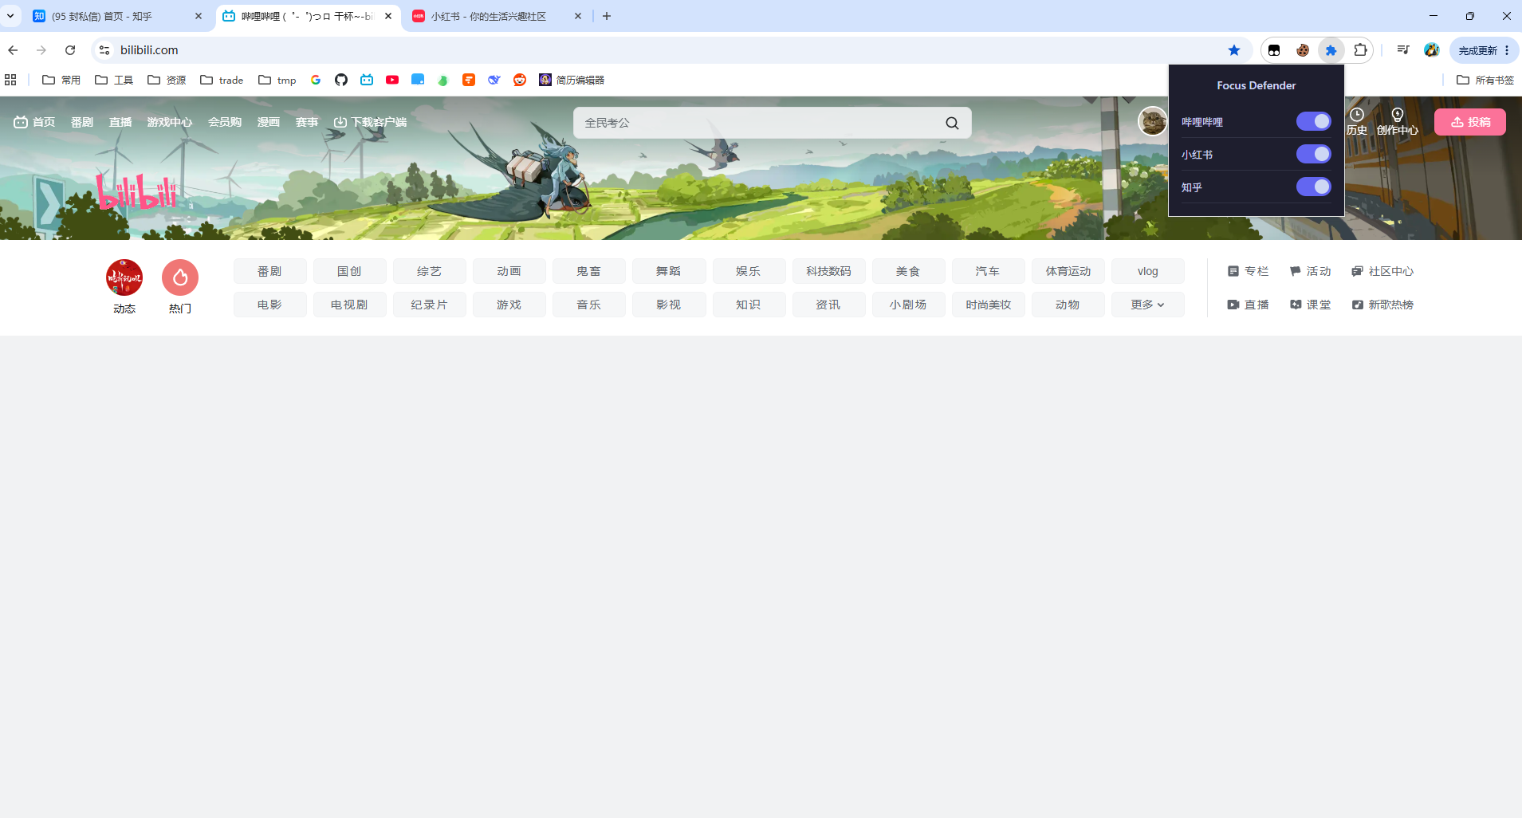Open the 所有书签 folder
The height and width of the screenshot is (818, 1522).
(1485, 80)
